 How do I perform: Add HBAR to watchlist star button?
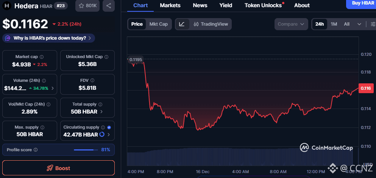click(x=87, y=6)
